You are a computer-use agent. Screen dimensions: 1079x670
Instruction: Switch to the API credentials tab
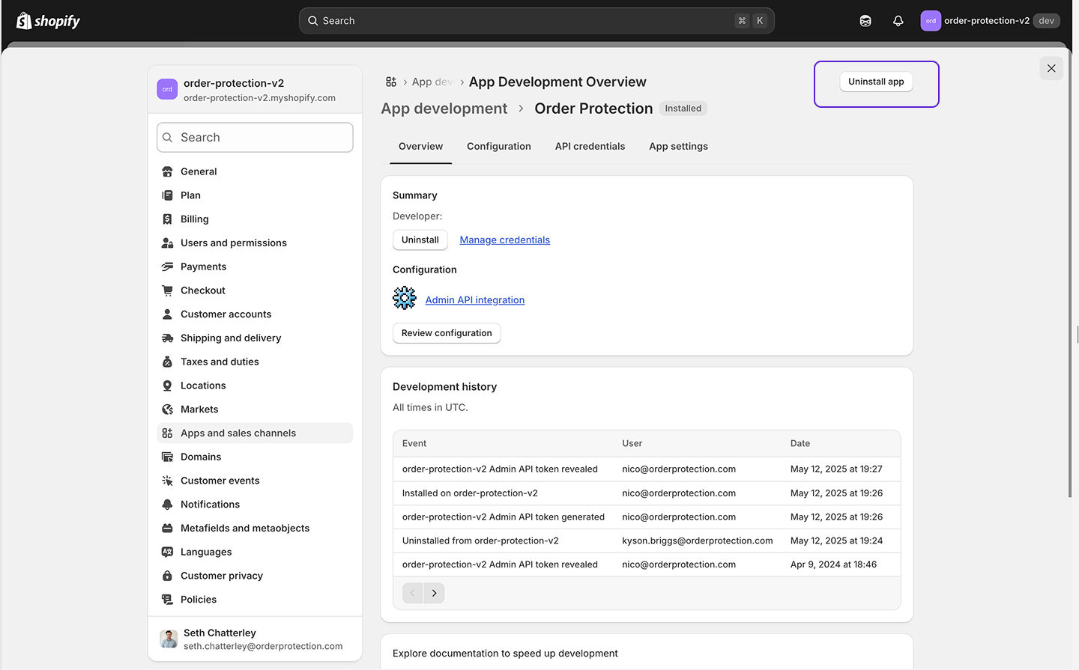coord(590,146)
